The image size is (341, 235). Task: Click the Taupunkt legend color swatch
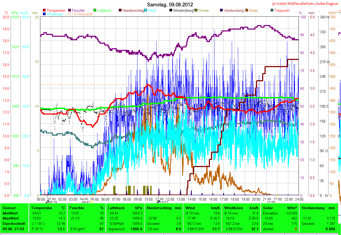[x=272, y=11]
